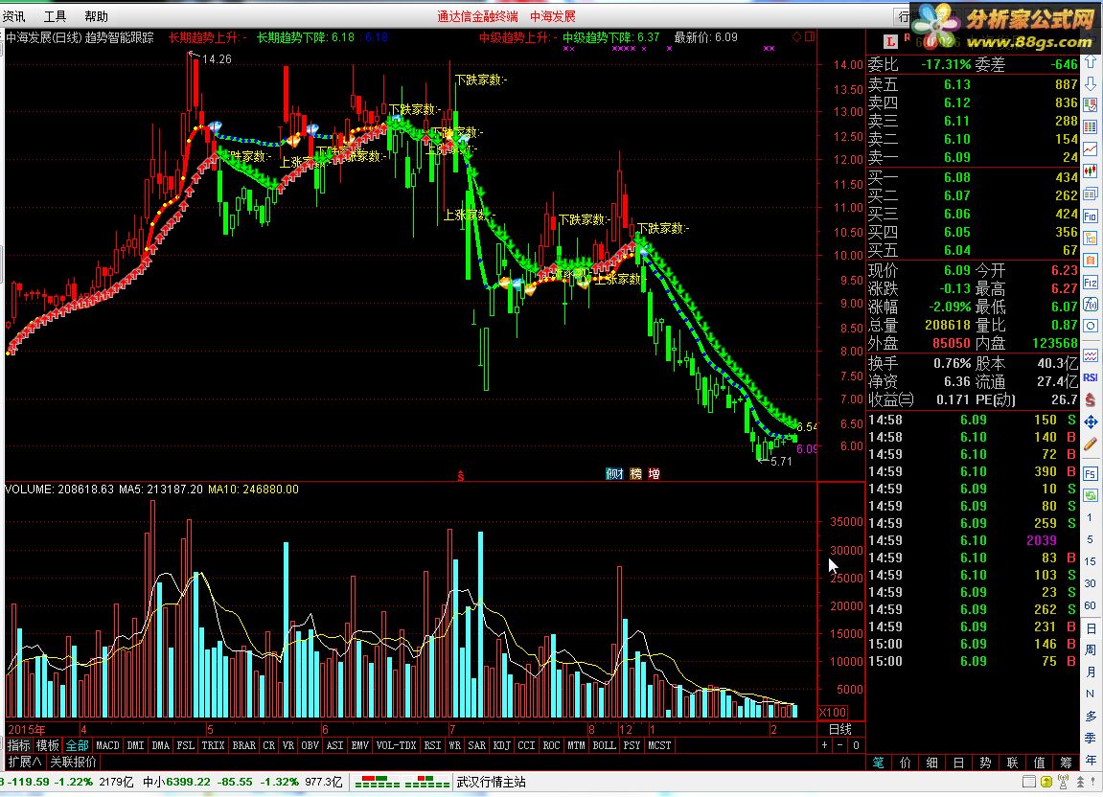Click the down arrow icon in right sidebar
1103x797 pixels.
pyautogui.click(x=1091, y=85)
